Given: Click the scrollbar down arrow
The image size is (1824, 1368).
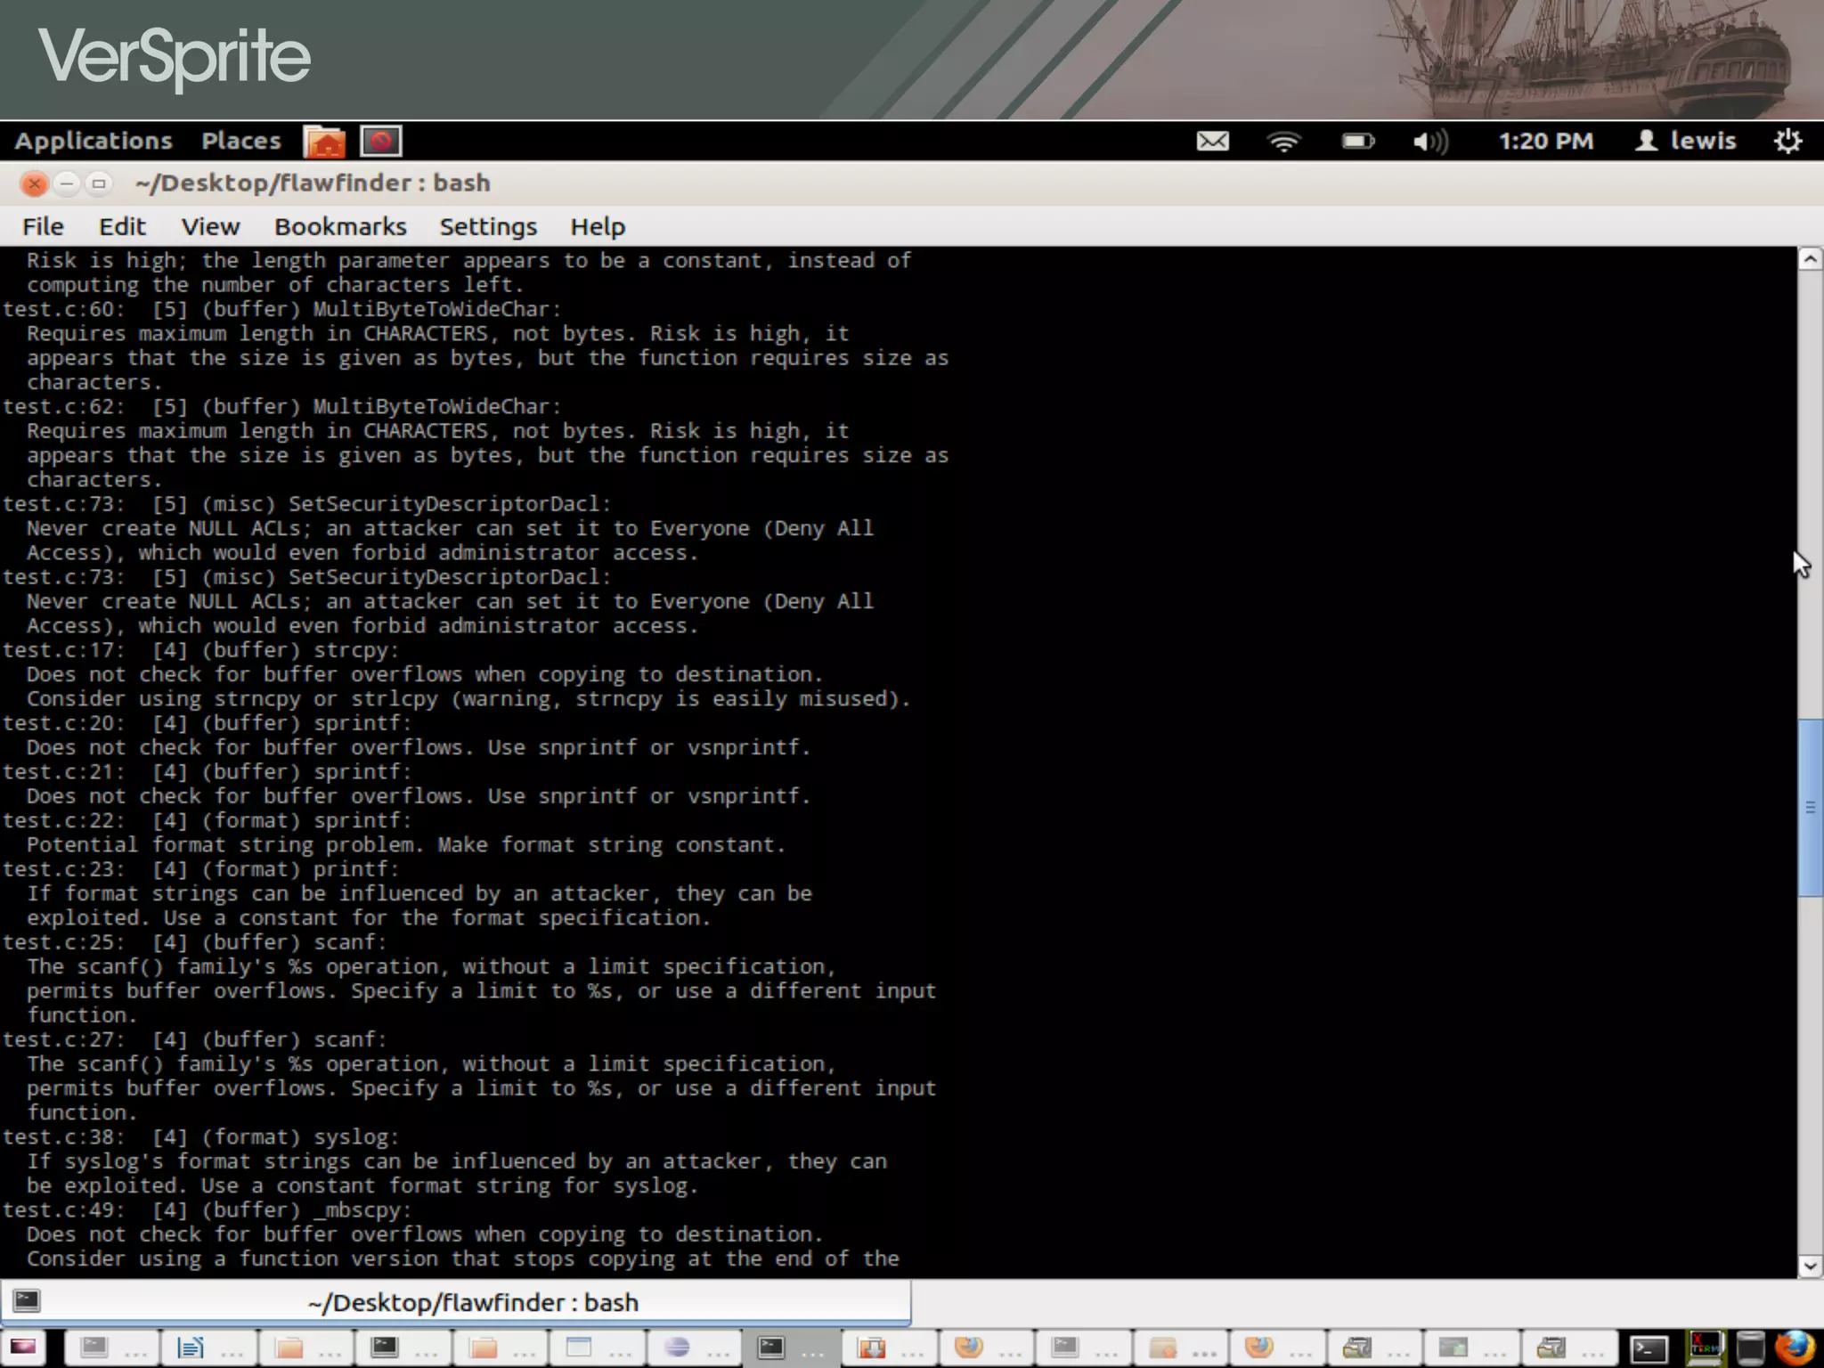Looking at the screenshot, I should pyautogui.click(x=1810, y=1266).
